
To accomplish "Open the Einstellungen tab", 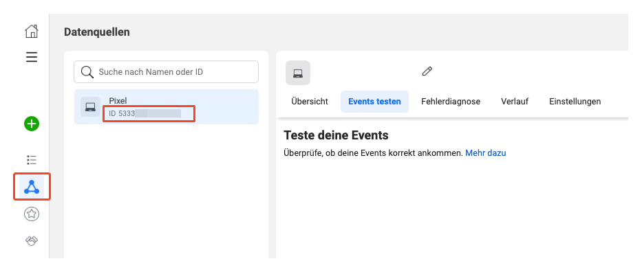I will (x=575, y=101).
